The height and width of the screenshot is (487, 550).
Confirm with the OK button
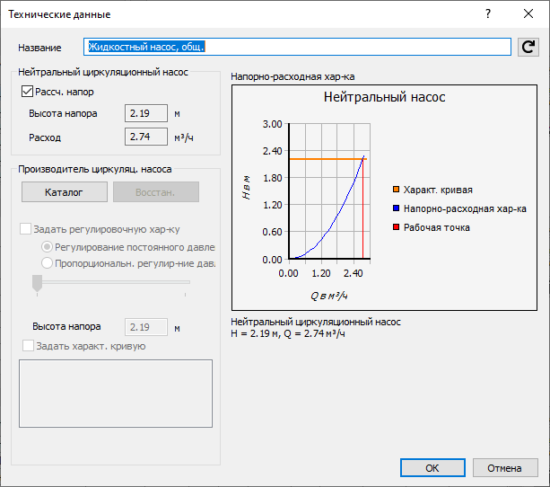[x=432, y=467]
